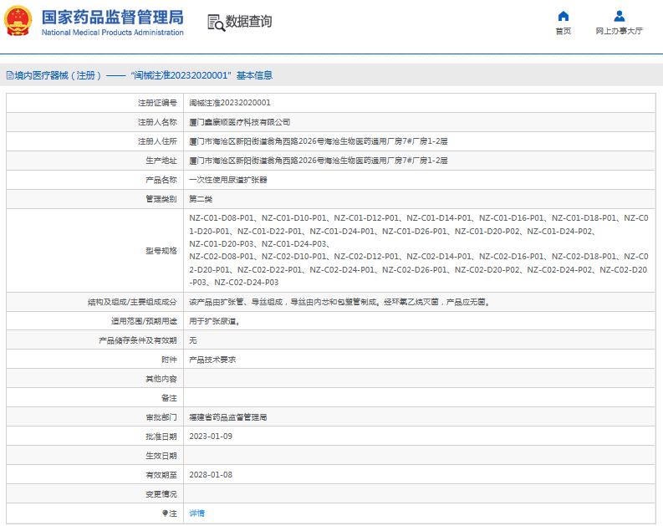Click the 备注 label
This screenshot has height=526, width=663.
pos(169,398)
